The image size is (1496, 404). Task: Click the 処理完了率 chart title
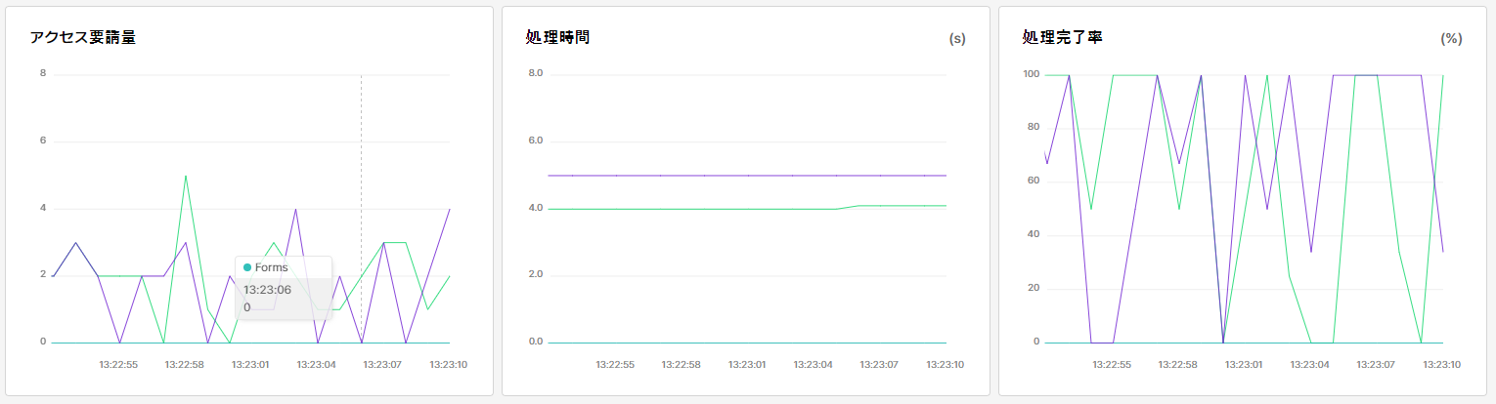click(1062, 38)
